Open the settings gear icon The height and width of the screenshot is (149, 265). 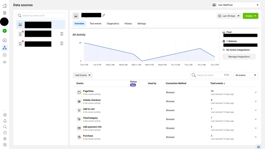(4, 115)
